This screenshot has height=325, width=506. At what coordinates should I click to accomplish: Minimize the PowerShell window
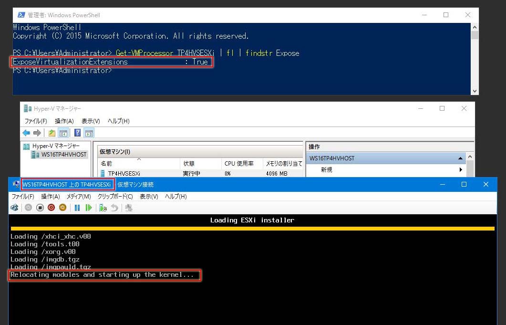[x=424, y=15]
